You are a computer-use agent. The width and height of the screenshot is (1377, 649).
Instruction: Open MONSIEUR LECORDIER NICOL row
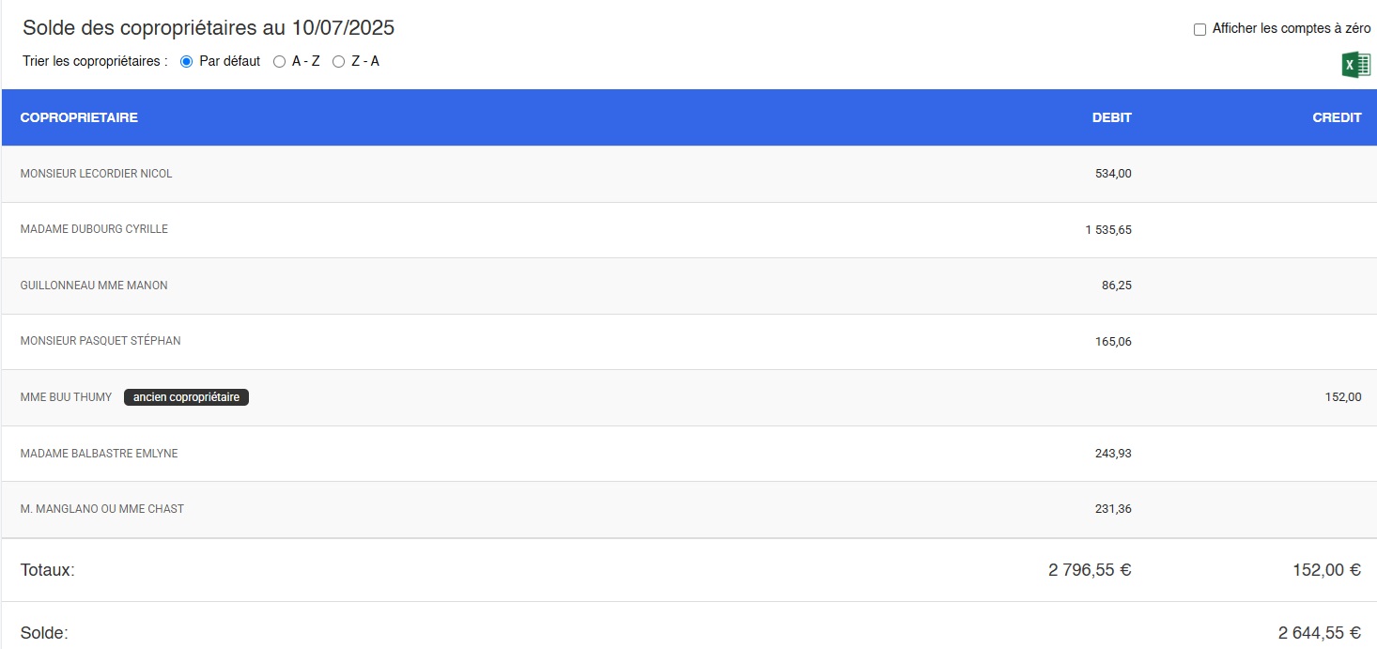coord(96,174)
